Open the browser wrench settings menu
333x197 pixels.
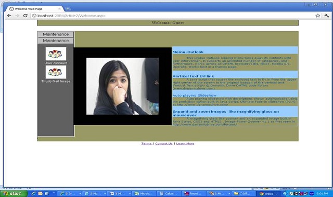coord(327,16)
